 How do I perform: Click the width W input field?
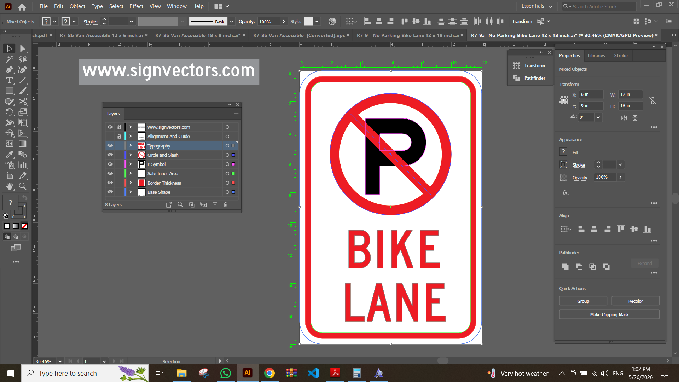point(631,94)
